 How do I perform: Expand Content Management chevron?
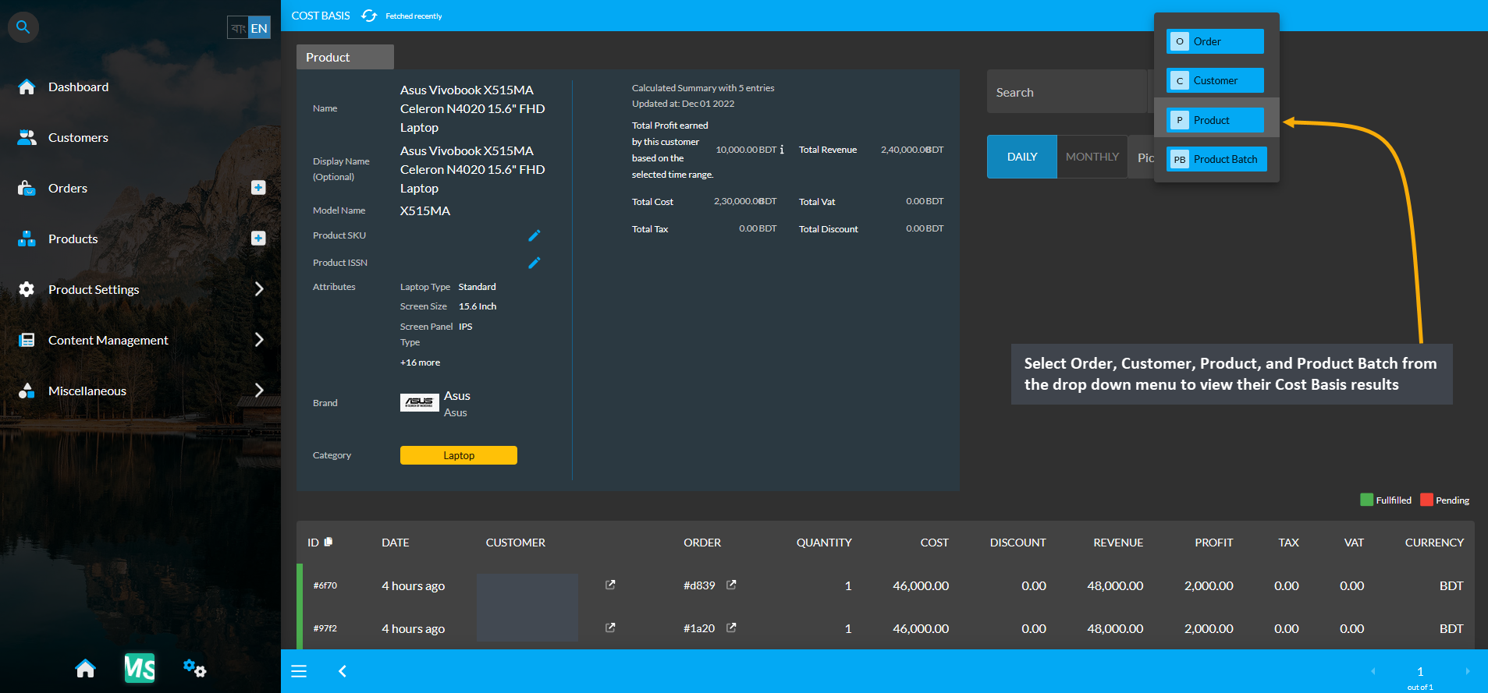259,340
